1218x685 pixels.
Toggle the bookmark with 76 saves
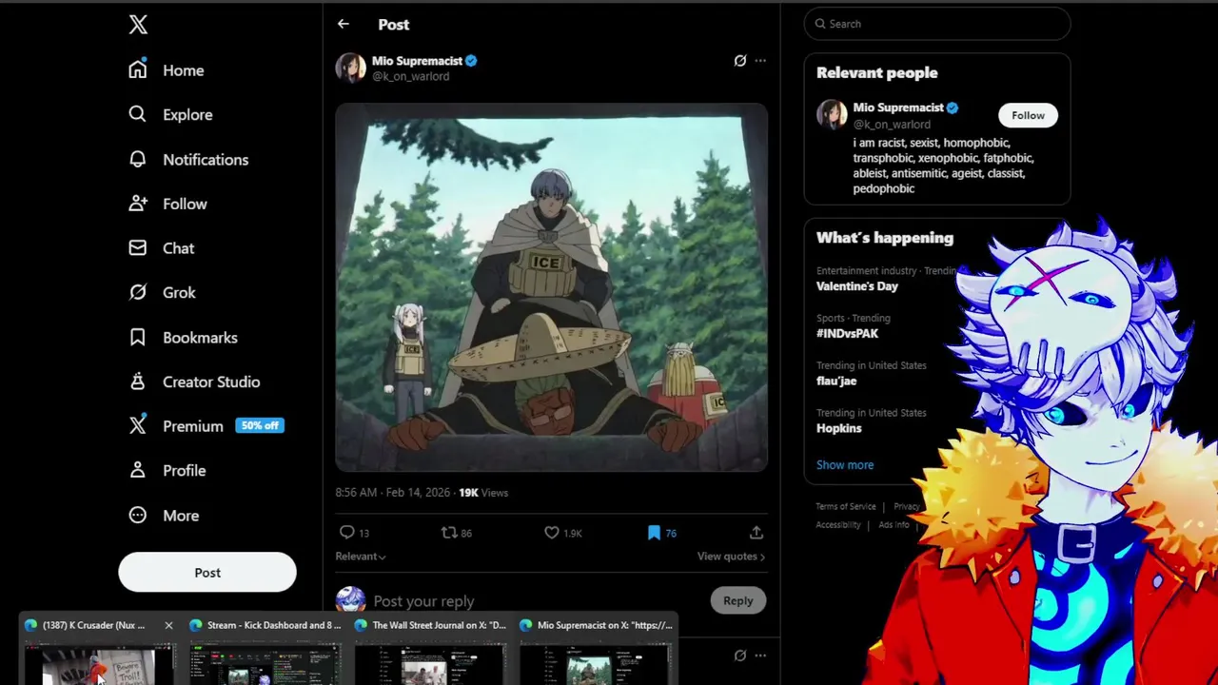coord(654,533)
